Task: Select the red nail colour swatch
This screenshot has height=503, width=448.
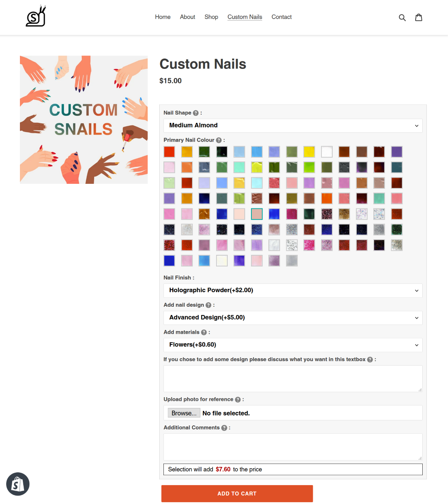Action: point(169,151)
